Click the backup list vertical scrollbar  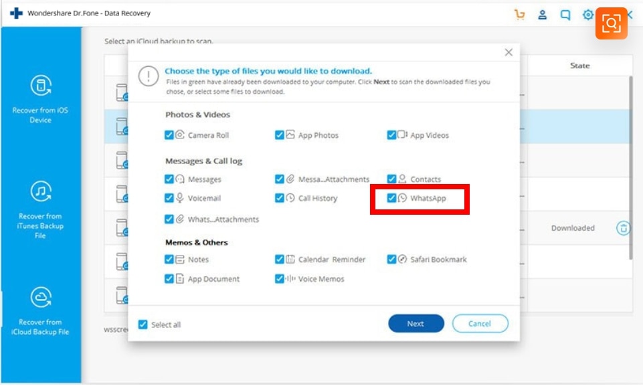point(630,167)
